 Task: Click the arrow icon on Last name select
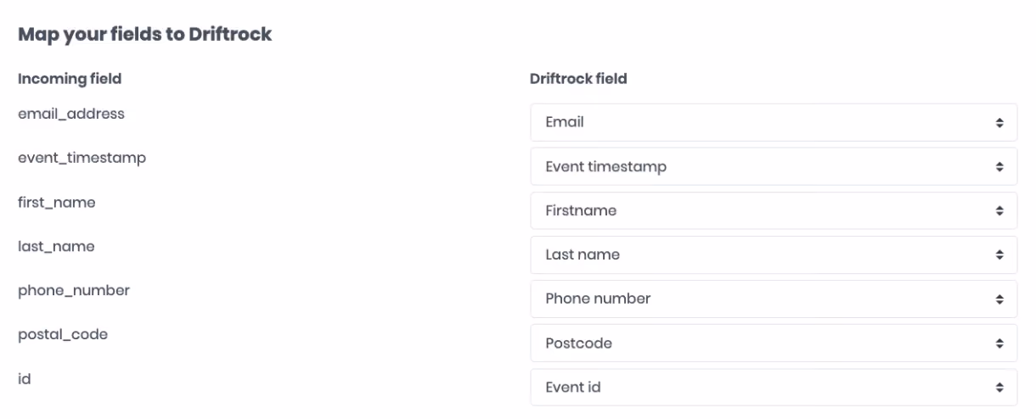[999, 254]
